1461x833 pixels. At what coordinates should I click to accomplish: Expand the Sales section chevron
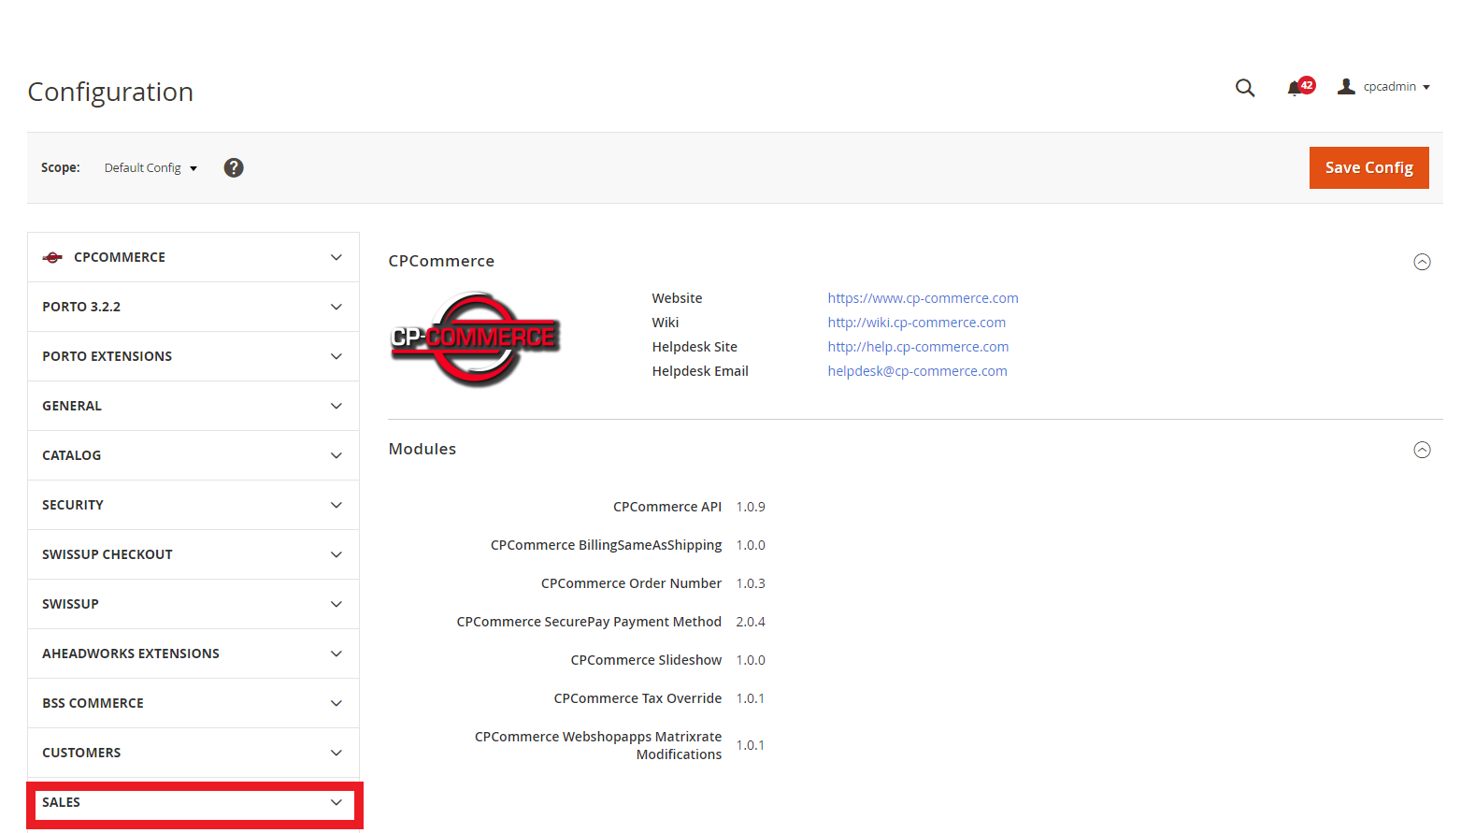tap(337, 802)
